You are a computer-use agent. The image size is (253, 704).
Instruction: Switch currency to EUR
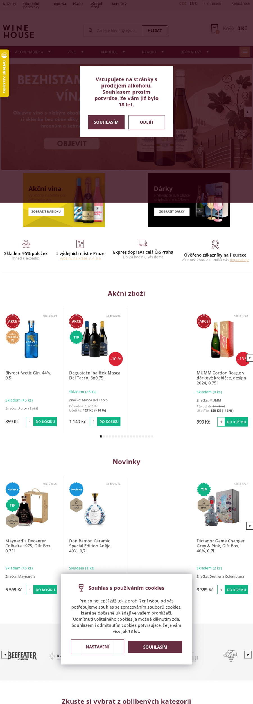coord(193,3)
